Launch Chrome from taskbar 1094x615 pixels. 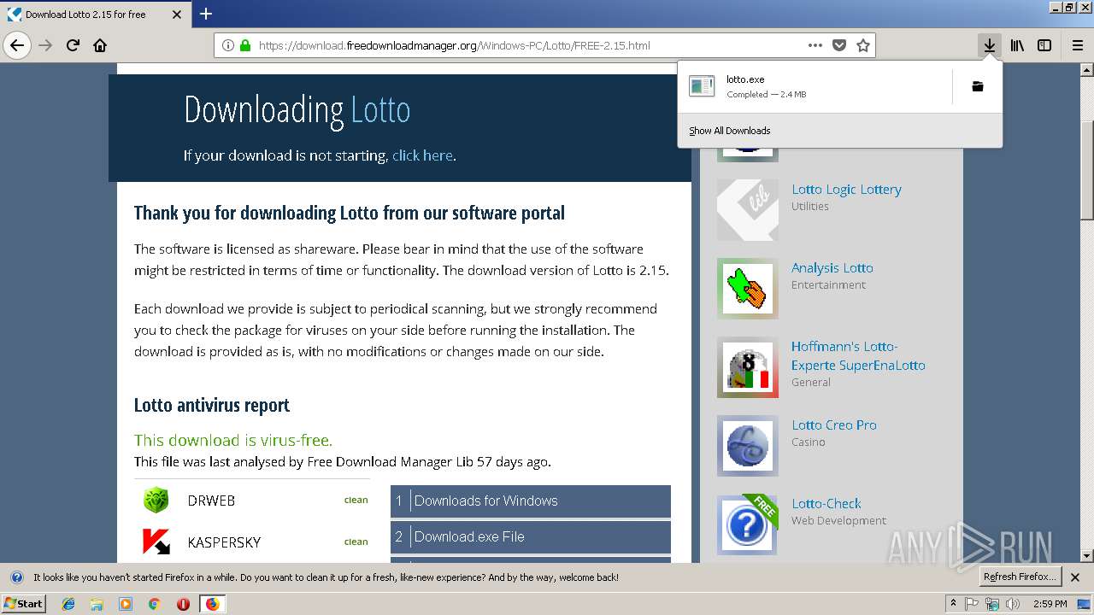pyautogui.click(x=154, y=604)
